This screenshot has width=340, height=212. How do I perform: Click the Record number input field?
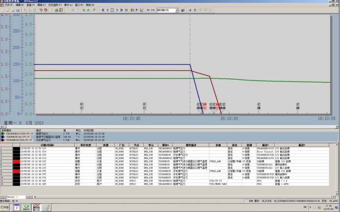21,197
